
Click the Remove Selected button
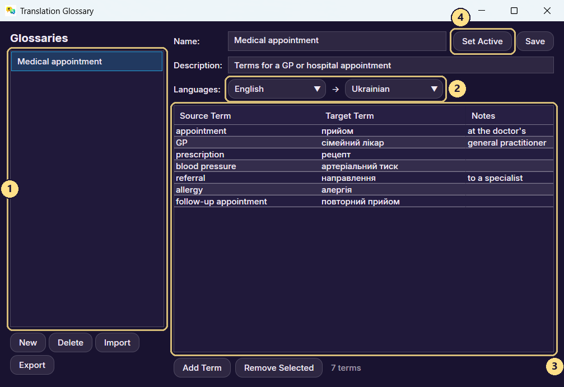tap(279, 367)
